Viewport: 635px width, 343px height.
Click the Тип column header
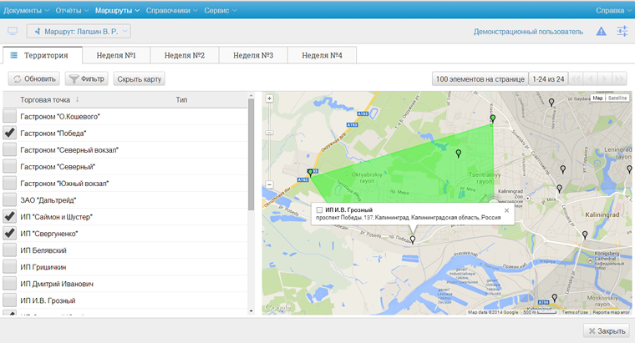click(181, 99)
